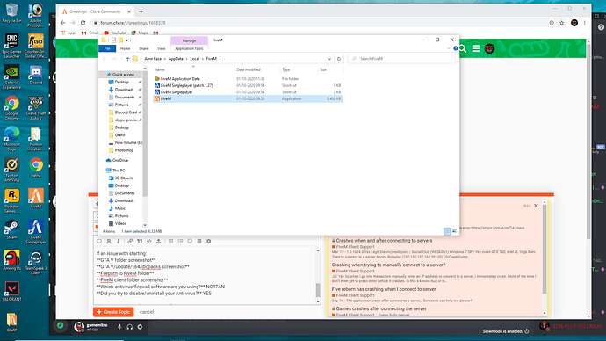This screenshot has height=341, width=606.
Task: Click the bold button in forum editor
Action: tap(109, 242)
